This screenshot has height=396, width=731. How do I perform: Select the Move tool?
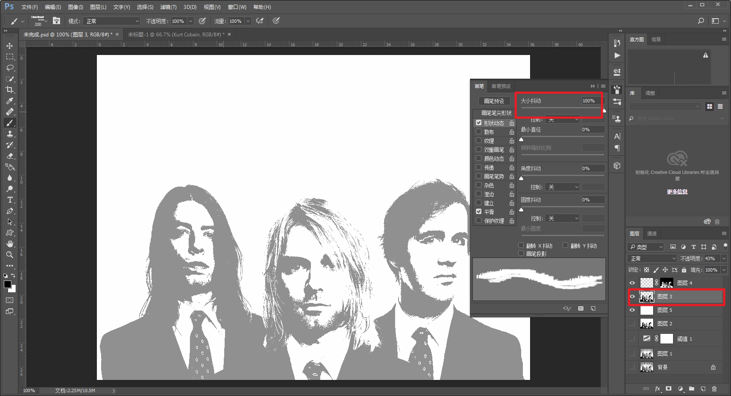pos(10,46)
